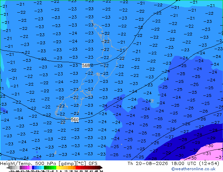Screen dimensions: 223x172
Task: Click the Th 20-08-2026 date text
Action: pos(148,164)
